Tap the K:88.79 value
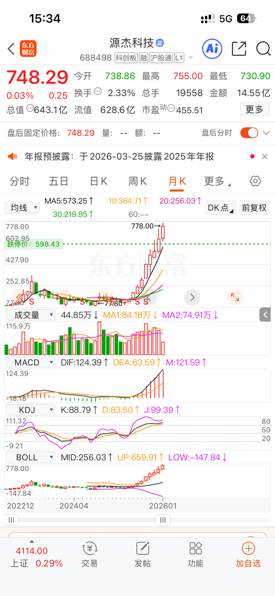This screenshot has width=275, height=596. [79, 410]
